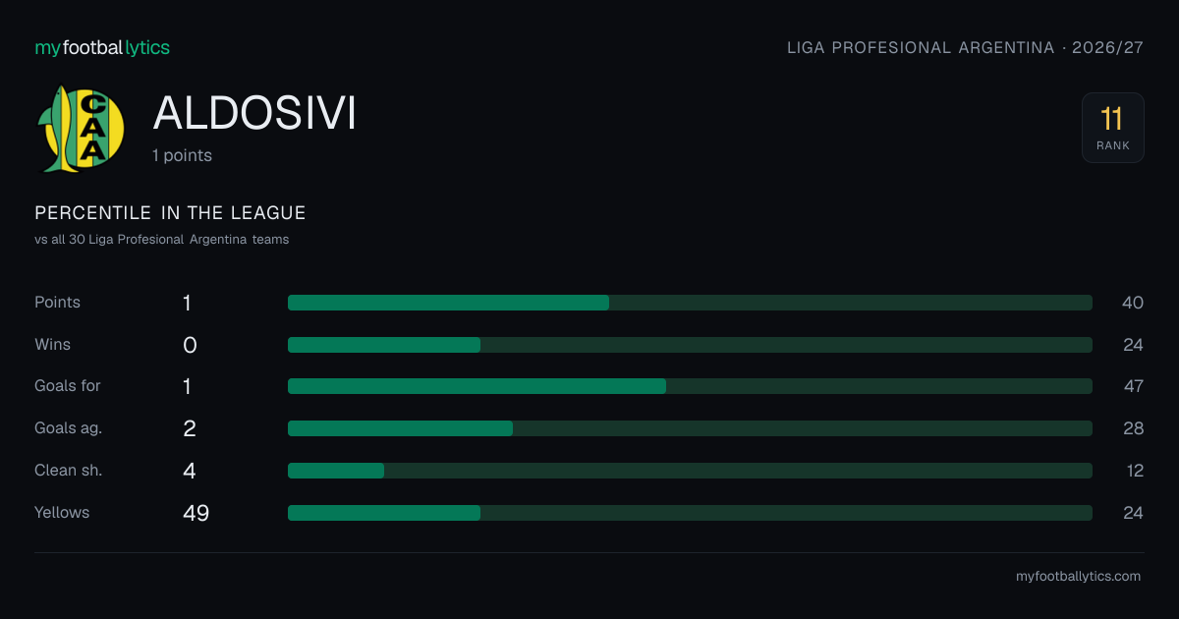The image size is (1179, 619).
Task: Click the Clean sh. percentile bar
Action: (x=690, y=471)
